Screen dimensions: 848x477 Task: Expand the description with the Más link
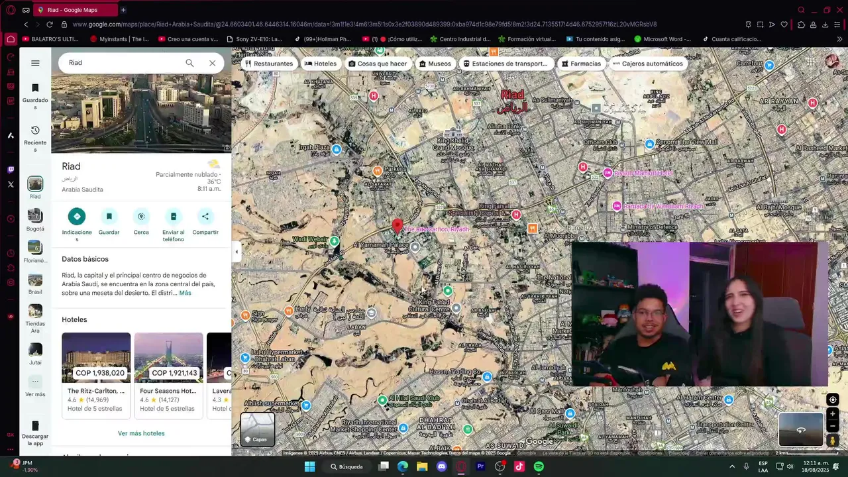[185, 293]
